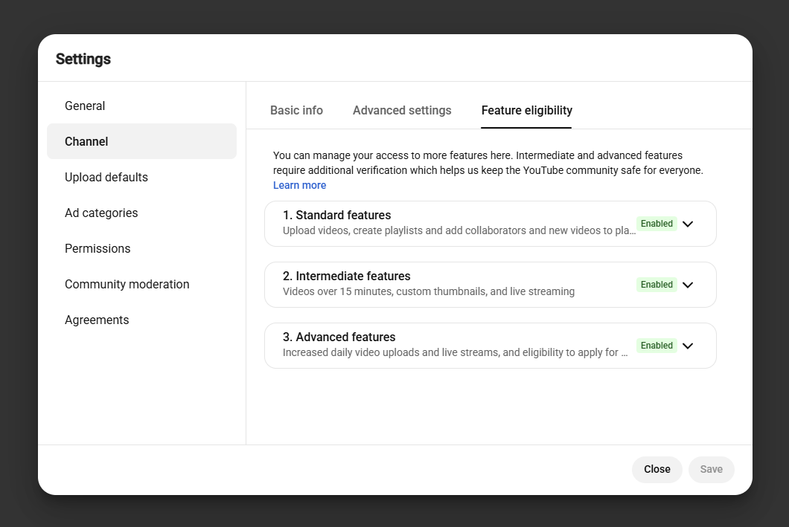Viewport: 789px width, 527px height.
Task: Select Channel in the sidebar
Action: click(141, 142)
